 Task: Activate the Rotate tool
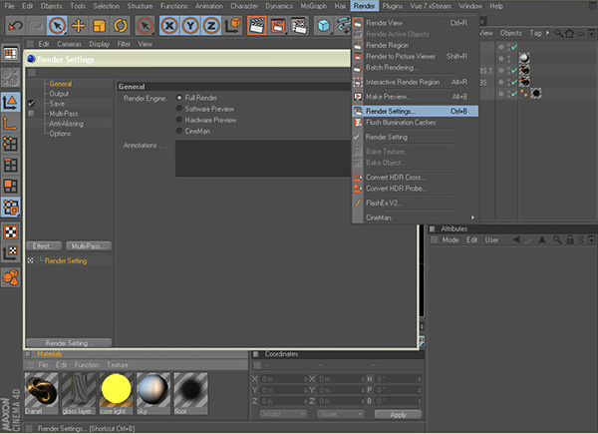point(121,26)
